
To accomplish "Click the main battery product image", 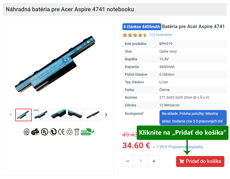I will point(55,64).
